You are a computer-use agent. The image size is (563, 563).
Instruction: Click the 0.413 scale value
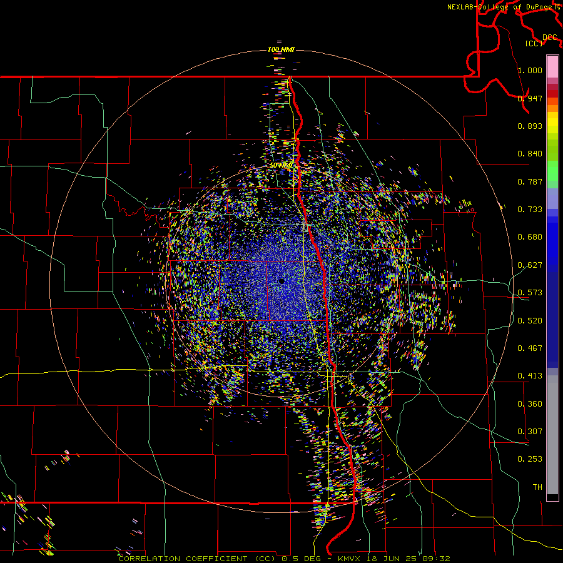coord(530,376)
